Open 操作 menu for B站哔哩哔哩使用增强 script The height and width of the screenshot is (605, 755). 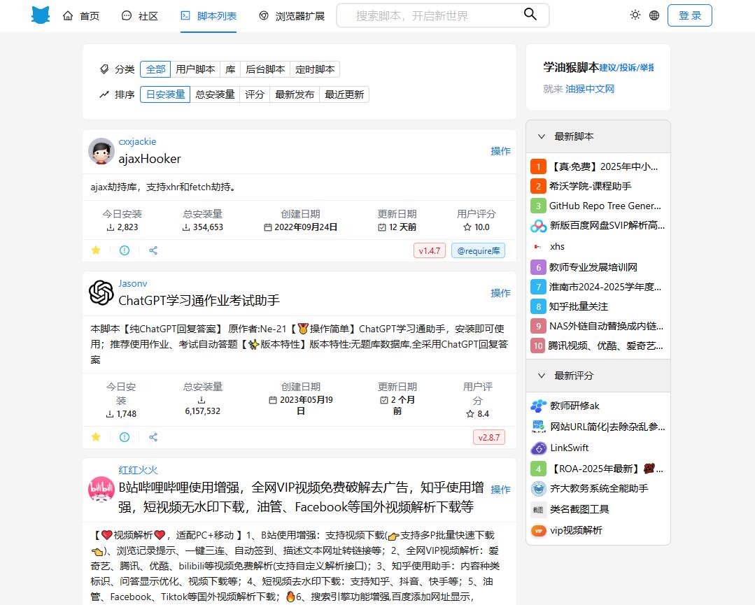tap(500, 490)
